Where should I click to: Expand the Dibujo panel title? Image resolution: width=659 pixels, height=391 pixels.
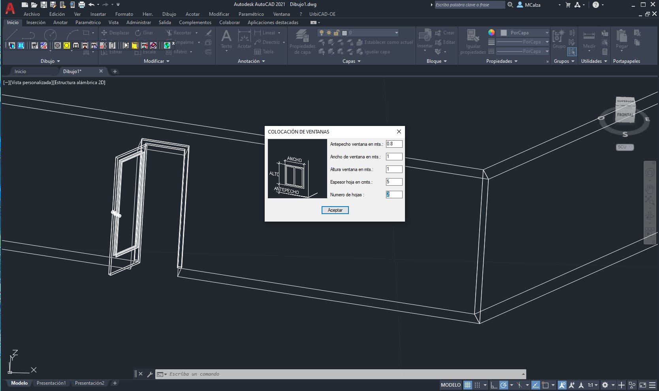click(x=50, y=61)
